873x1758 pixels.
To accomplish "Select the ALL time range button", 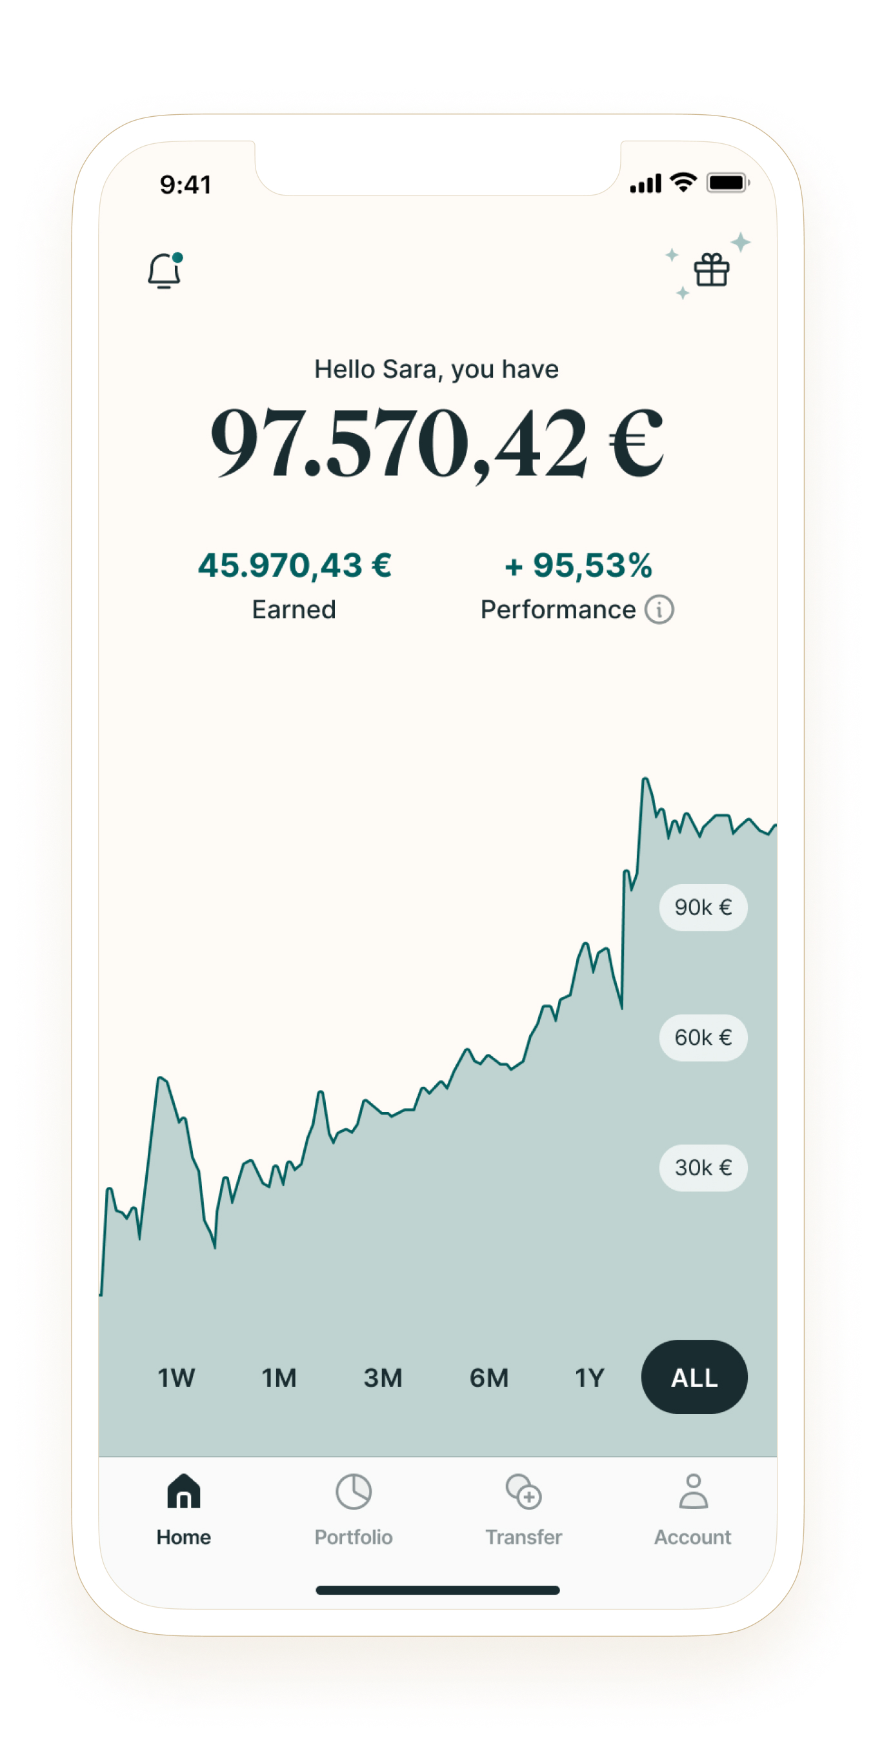I will tap(694, 1377).
